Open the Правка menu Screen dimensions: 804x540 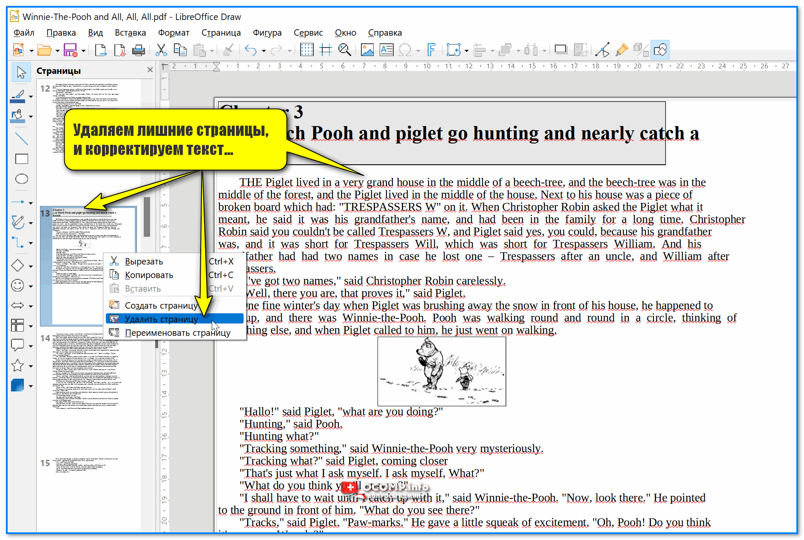61,33
